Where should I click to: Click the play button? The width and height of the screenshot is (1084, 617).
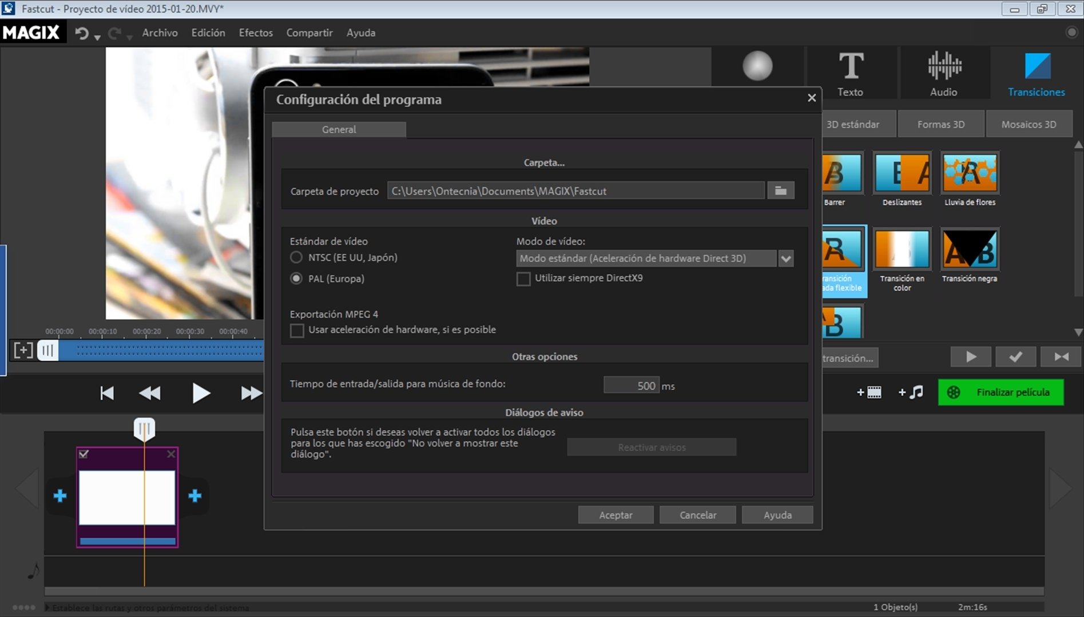pyautogui.click(x=201, y=393)
